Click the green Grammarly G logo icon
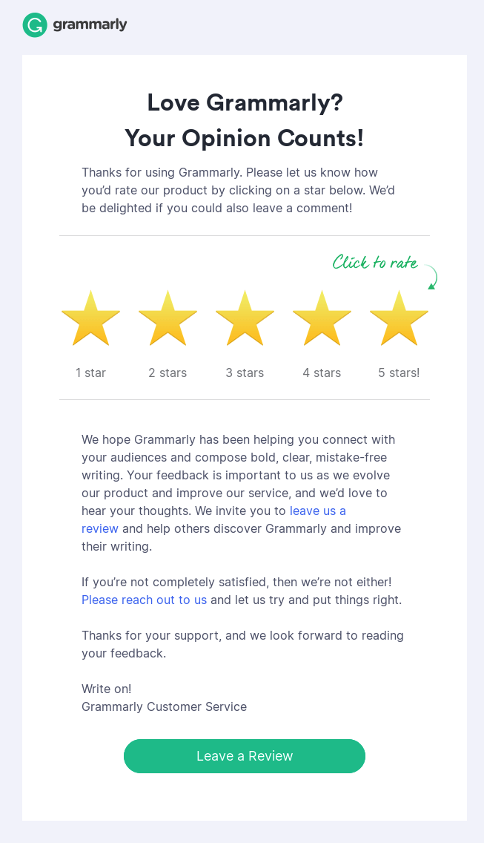The height and width of the screenshot is (843, 484). pos(35,24)
